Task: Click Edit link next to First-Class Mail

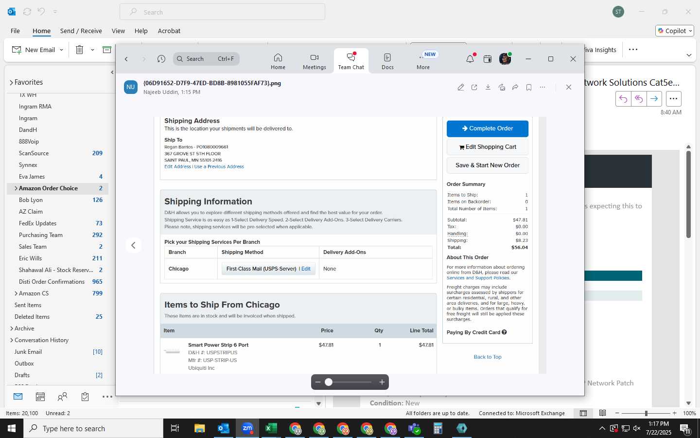Action: click(x=306, y=269)
